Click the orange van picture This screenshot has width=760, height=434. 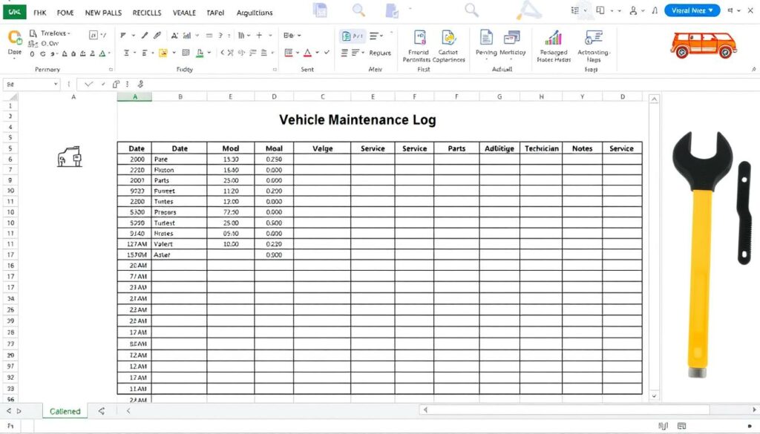coord(704,45)
